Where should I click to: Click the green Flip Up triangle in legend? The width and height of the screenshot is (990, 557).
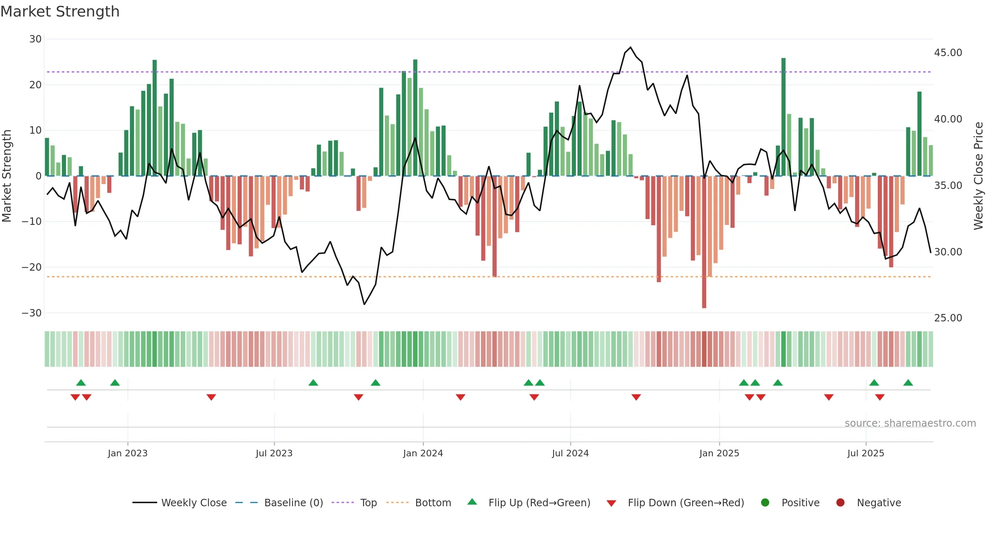click(x=472, y=502)
